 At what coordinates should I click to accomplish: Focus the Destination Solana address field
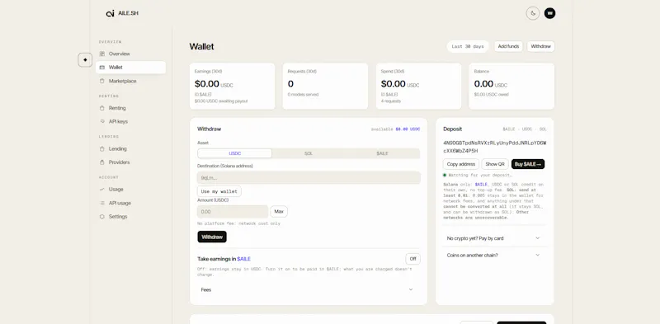coord(309,177)
